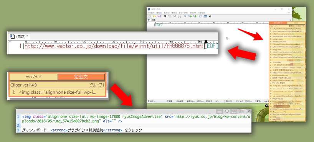This screenshot has width=314, height=142.
Task: Click the copy code icon in snippet toolbar
Action: (x=241, y=111)
